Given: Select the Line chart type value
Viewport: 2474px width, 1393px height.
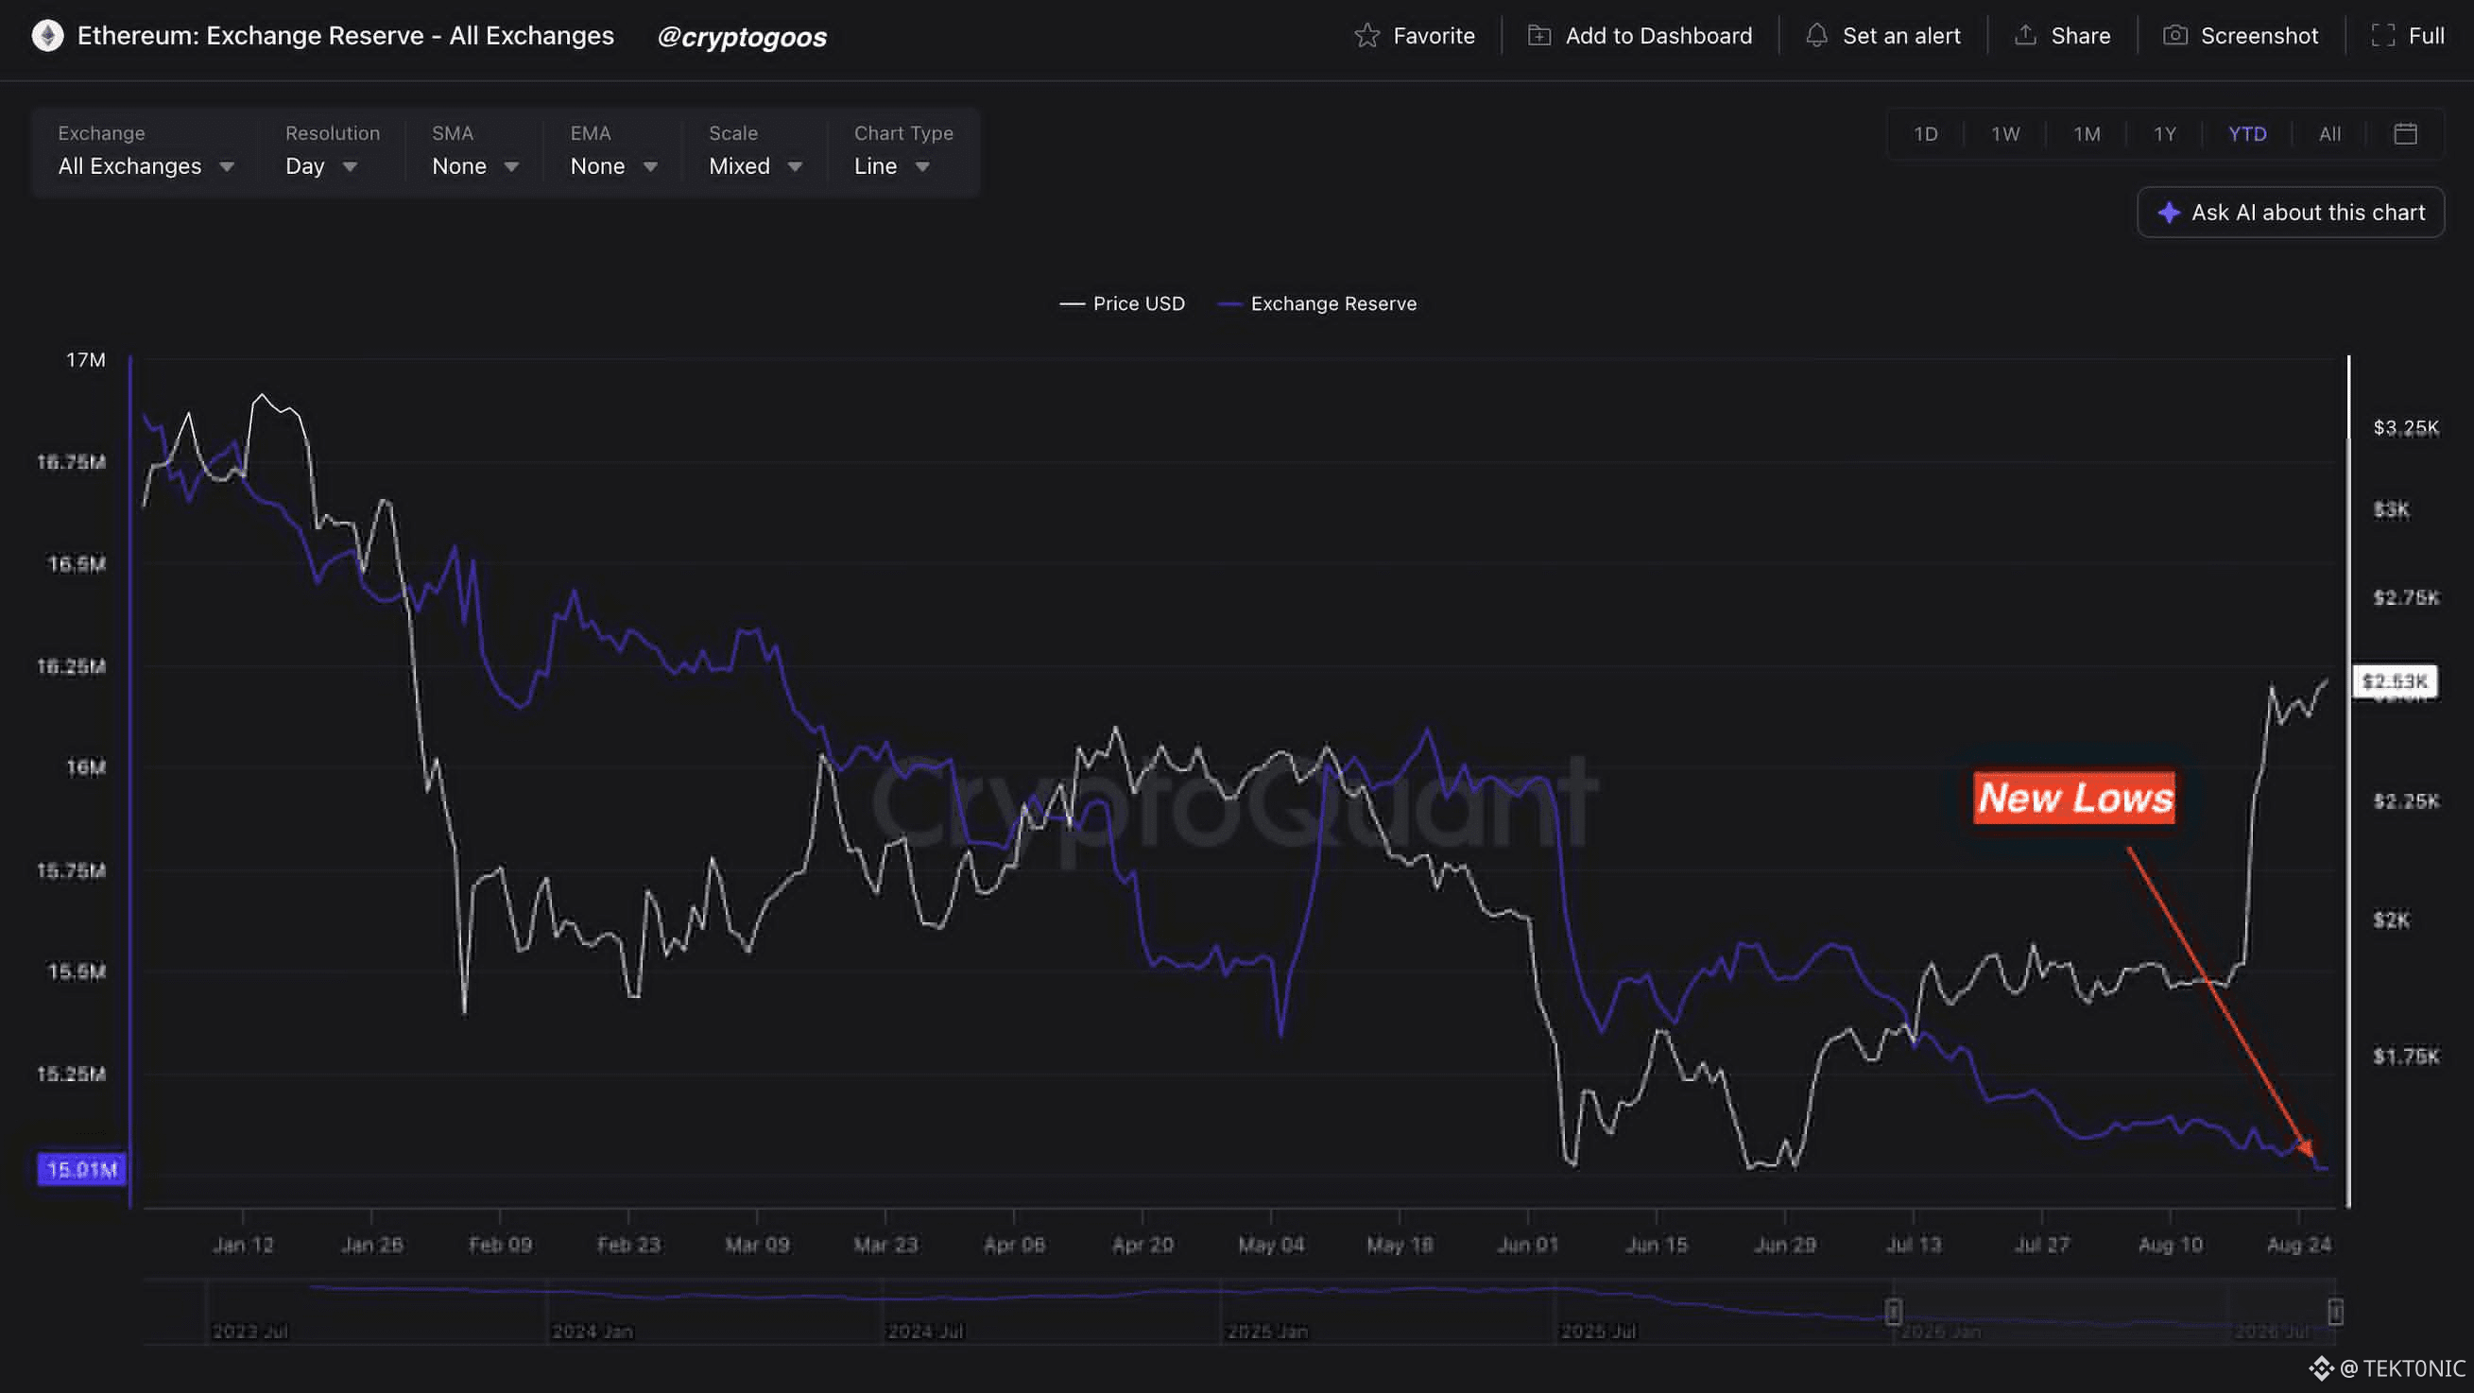Looking at the screenshot, I should click(x=876, y=166).
